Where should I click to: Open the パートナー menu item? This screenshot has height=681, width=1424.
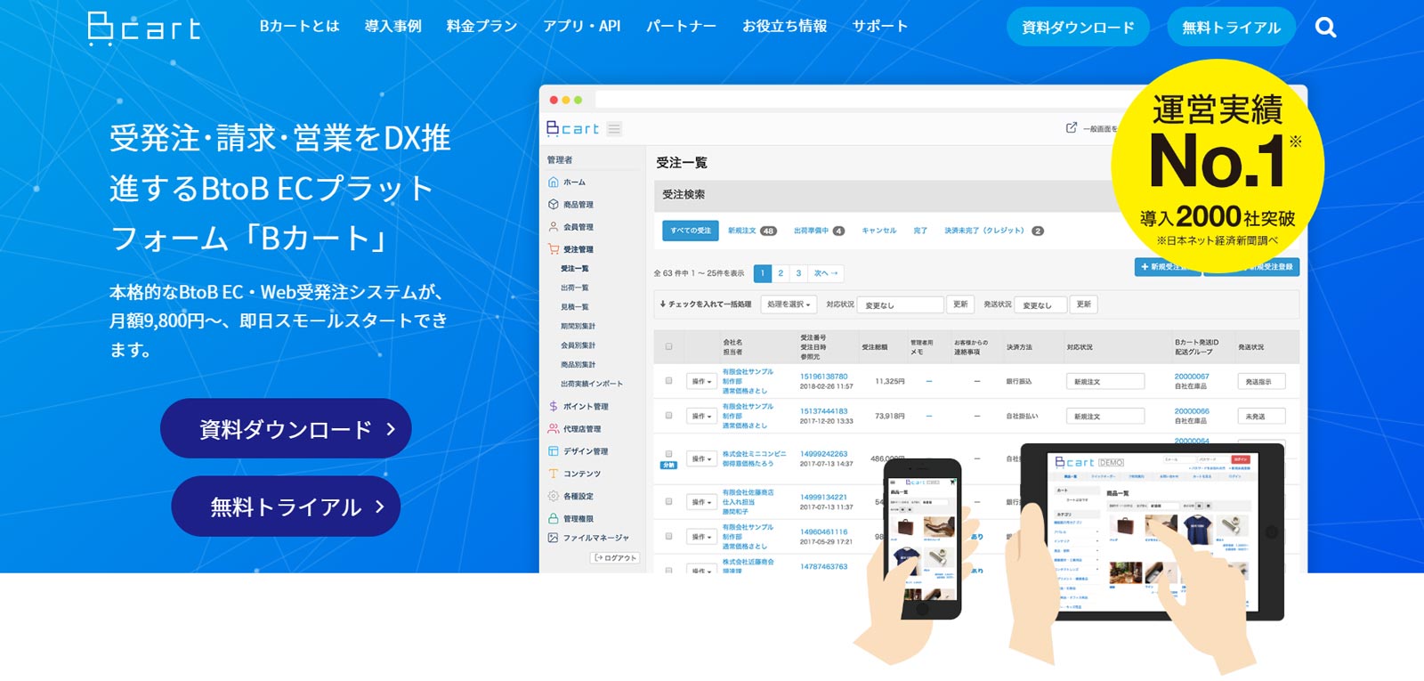click(x=681, y=27)
